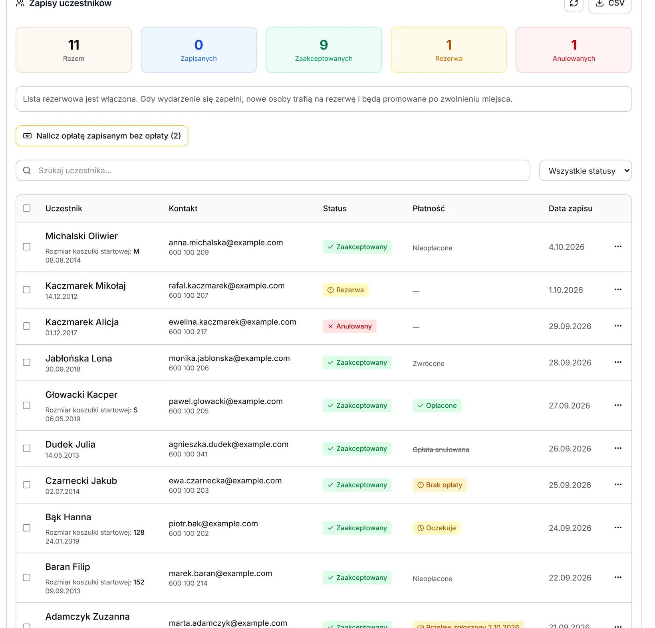Select Głowacki Kacper's checkbox

27,406
